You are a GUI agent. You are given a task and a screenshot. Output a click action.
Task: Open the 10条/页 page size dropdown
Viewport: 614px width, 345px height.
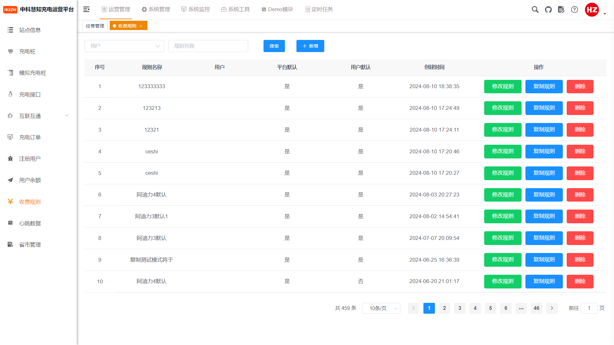tap(381, 308)
